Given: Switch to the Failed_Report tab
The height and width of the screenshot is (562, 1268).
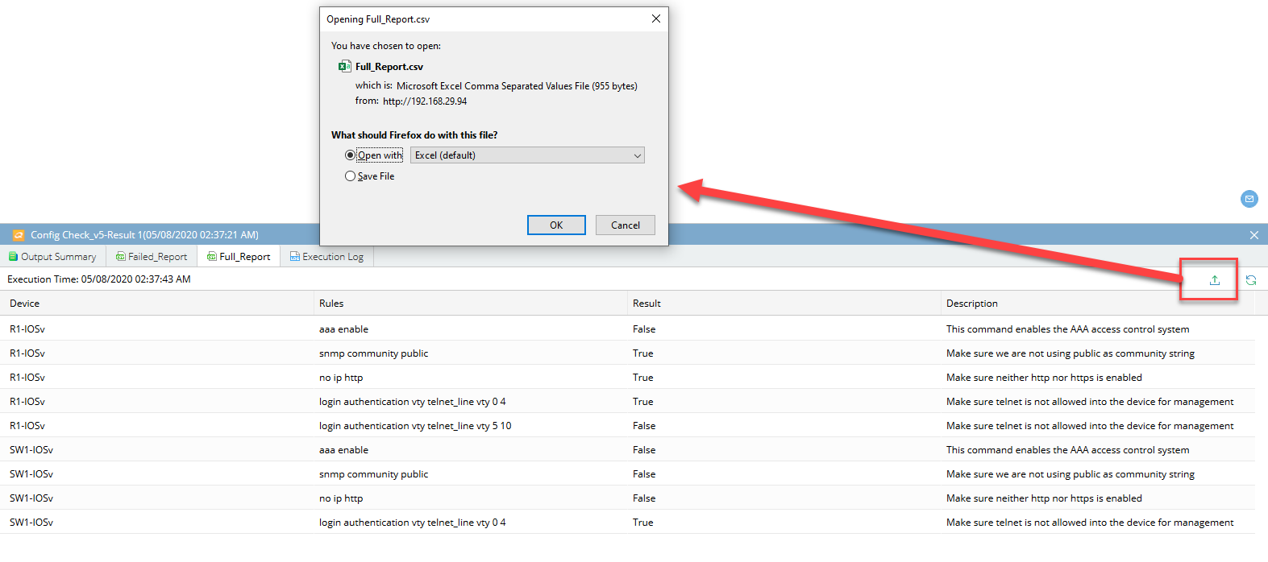Looking at the screenshot, I should [152, 257].
